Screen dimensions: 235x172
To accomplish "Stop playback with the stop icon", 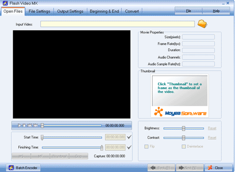I will (x=24, y=125).
